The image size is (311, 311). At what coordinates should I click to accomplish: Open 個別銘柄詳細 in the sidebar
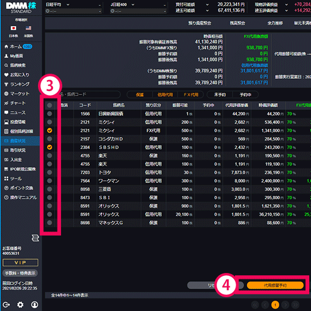pyautogui.click(x=18, y=131)
